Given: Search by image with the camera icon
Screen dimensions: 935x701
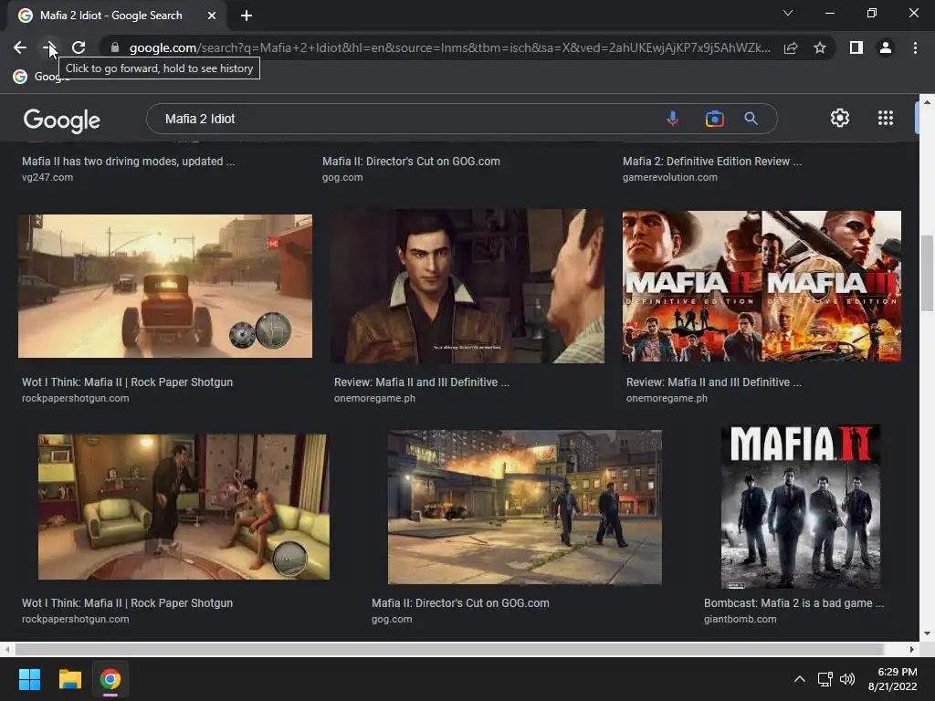Looking at the screenshot, I should point(714,119).
